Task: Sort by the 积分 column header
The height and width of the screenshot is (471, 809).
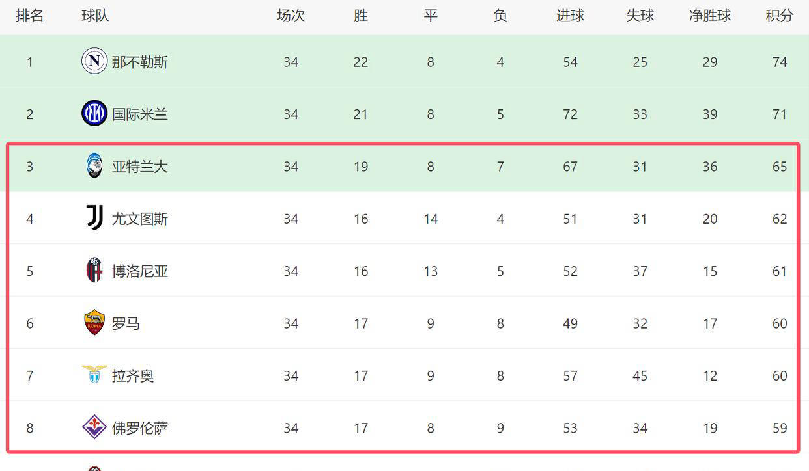Action: pyautogui.click(x=779, y=16)
